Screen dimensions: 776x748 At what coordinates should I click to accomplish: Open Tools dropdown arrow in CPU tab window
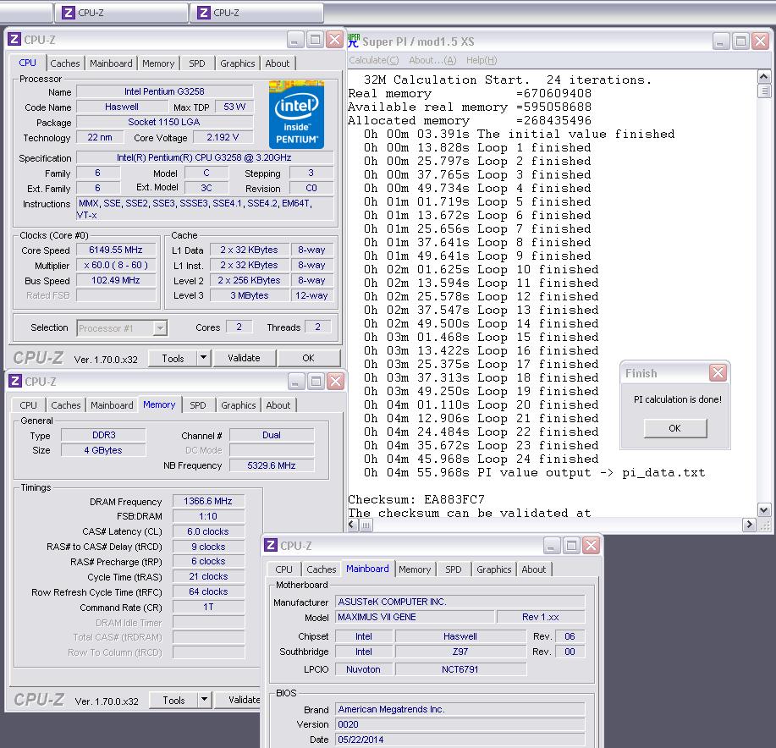click(x=203, y=358)
